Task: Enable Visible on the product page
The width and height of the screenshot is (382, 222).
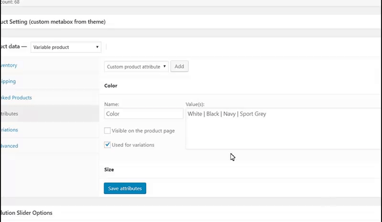Action: click(x=107, y=131)
